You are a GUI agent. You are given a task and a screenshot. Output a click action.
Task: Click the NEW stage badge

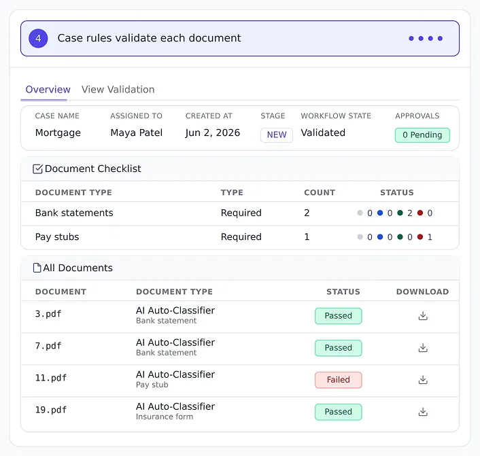click(x=277, y=135)
